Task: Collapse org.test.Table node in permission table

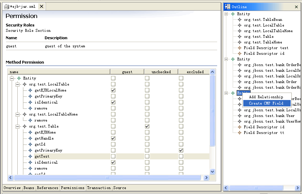Action: pyautogui.click(x=18, y=127)
